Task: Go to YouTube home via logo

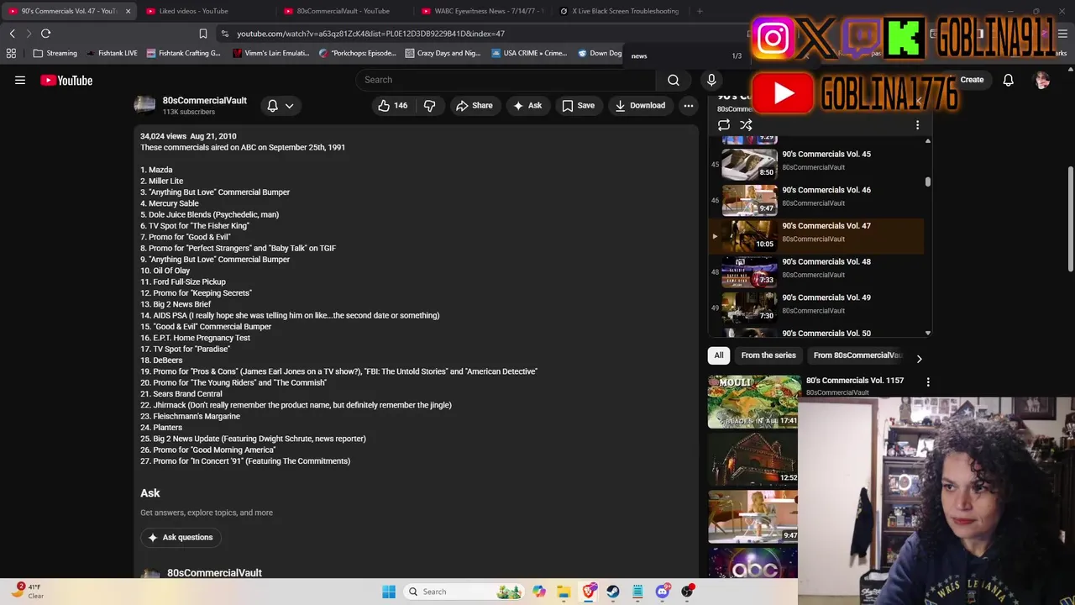Action: [66, 81]
